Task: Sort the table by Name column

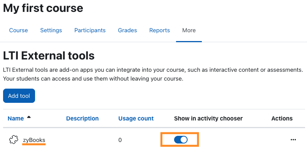Action: click(16, 118)
